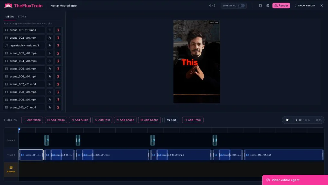This screenshot has width=328, height=185.
Task: Click the translate icon for scene_002_v01.mp4
Action: pos(50,38)
